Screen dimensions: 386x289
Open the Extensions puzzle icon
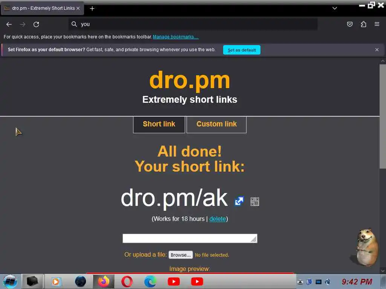pyautogui.click(x=363, y=24)
